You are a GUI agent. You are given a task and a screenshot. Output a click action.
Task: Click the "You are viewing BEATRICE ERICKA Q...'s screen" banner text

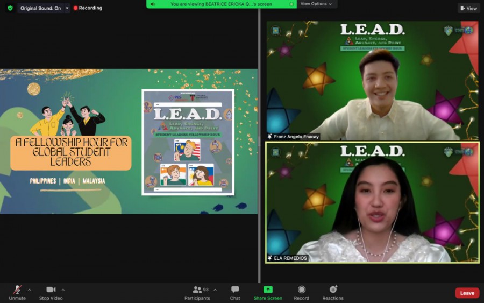coord(221,4)
